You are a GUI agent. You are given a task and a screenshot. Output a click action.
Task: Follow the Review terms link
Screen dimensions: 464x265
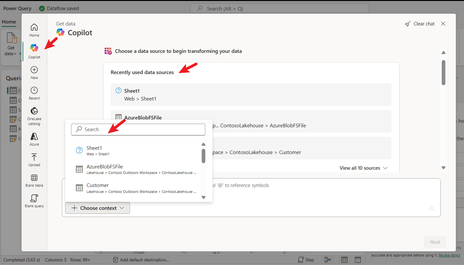tap(449, 255)
